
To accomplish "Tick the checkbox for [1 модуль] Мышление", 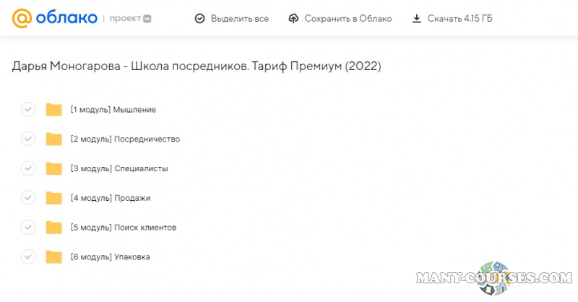I will coord(28,110).
